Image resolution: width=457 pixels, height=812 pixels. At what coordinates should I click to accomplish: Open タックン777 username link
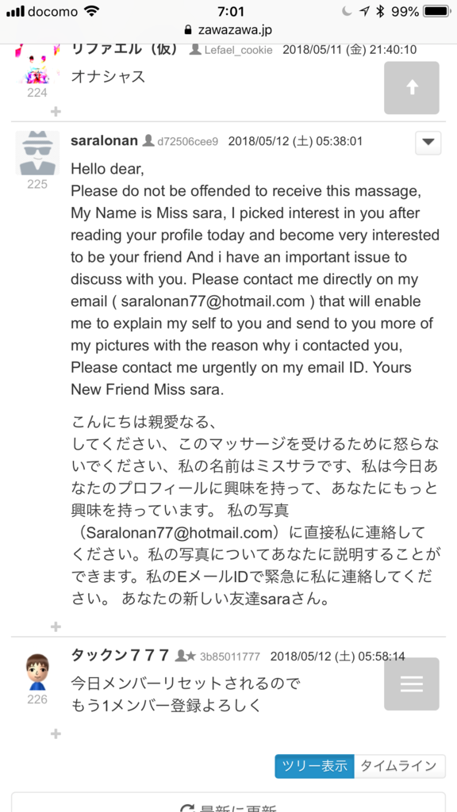click(x=121, y=655)
